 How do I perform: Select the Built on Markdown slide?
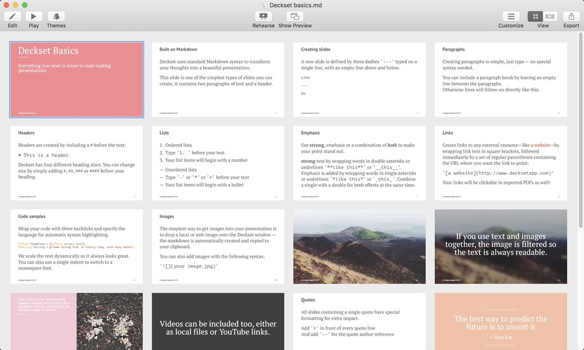pyautogui.click(x=218, y=79)
